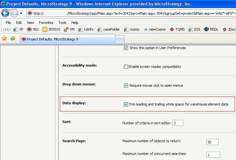
Task: Click the empty new tab button
Action: tap(120, 39)
